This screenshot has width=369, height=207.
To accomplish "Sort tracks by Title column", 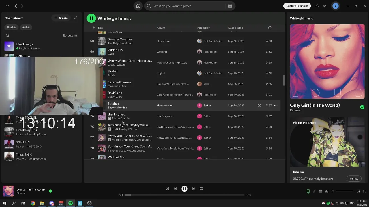I will (x=100, y=28).
